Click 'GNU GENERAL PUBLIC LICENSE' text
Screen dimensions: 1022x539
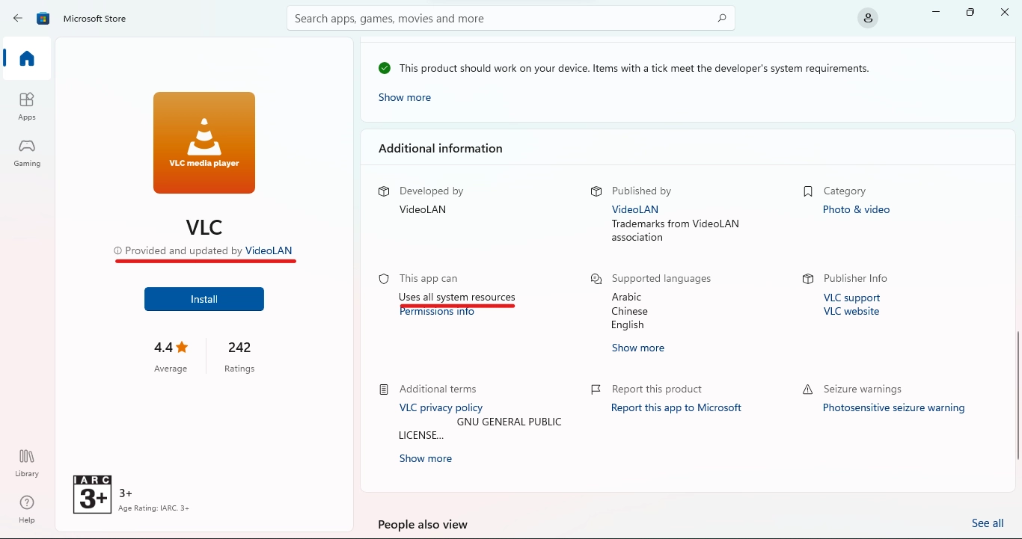[x=480, y=429]
